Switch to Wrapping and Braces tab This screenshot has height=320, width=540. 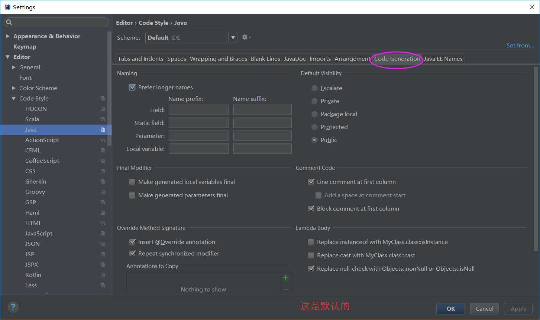[219, 59]
